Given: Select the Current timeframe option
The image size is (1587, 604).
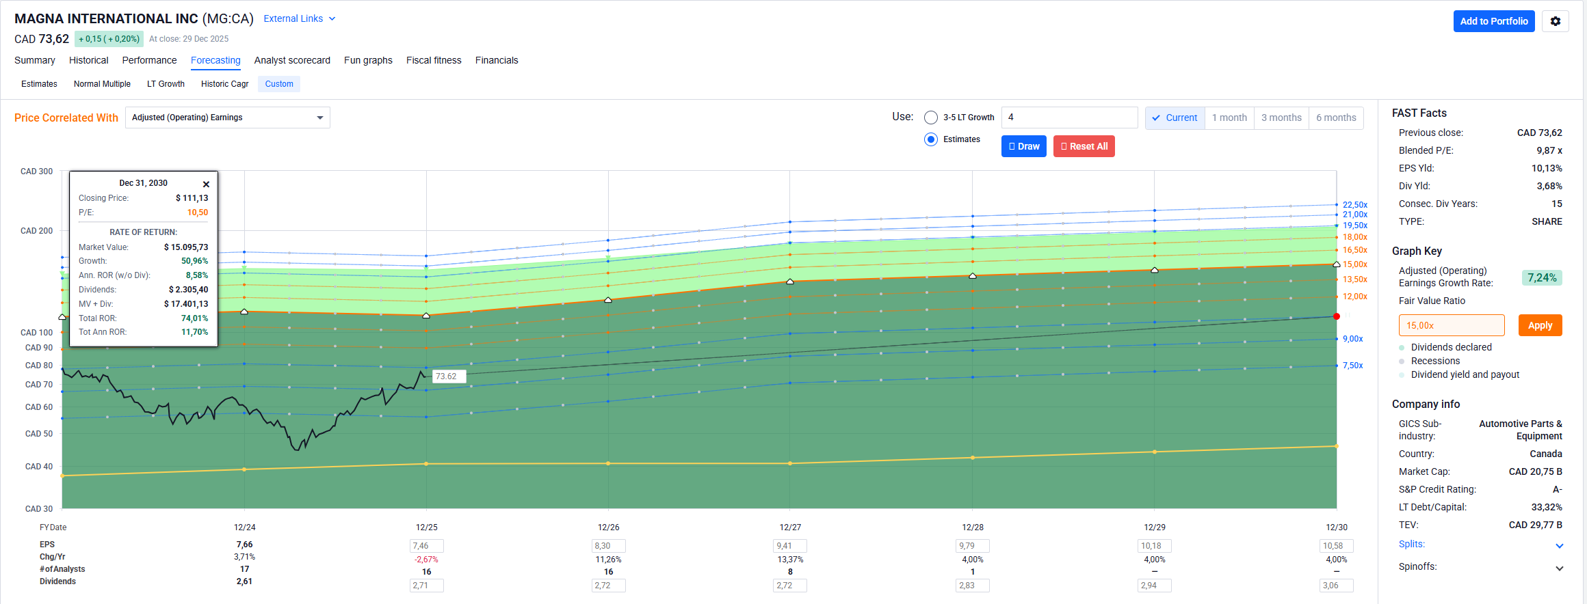Looking at the screenshot, I should pos(1175,118).
